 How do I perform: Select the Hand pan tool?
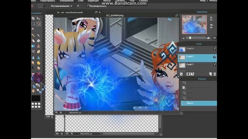[x=33, y=91]
